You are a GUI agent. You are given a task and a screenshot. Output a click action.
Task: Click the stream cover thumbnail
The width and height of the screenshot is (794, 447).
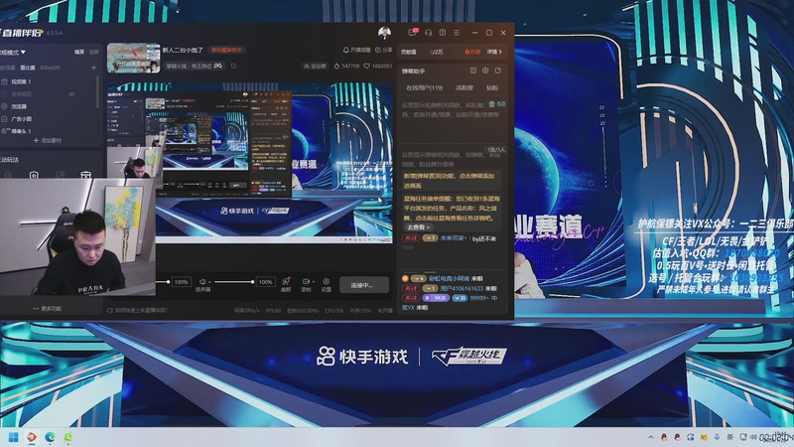133,58
